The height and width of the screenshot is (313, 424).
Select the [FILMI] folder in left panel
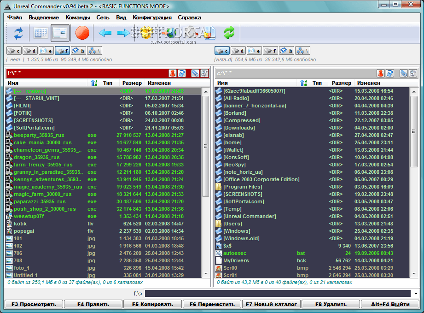103,106
